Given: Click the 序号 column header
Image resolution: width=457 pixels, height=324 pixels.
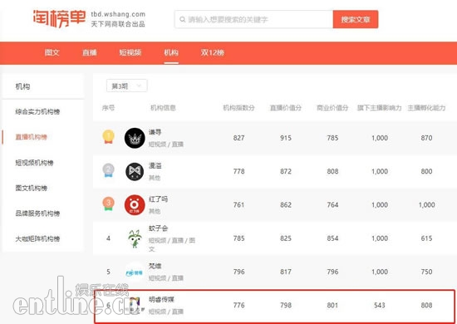Looking at the screenshot, I should point(108,108).
